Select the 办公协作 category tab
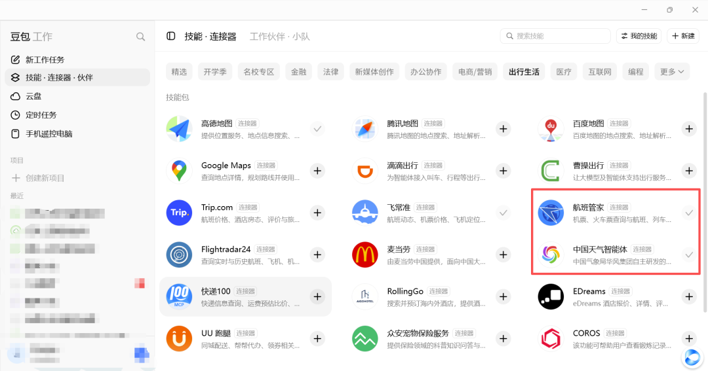Viewport: 708px width, 371px height. (x=426, y=72)
